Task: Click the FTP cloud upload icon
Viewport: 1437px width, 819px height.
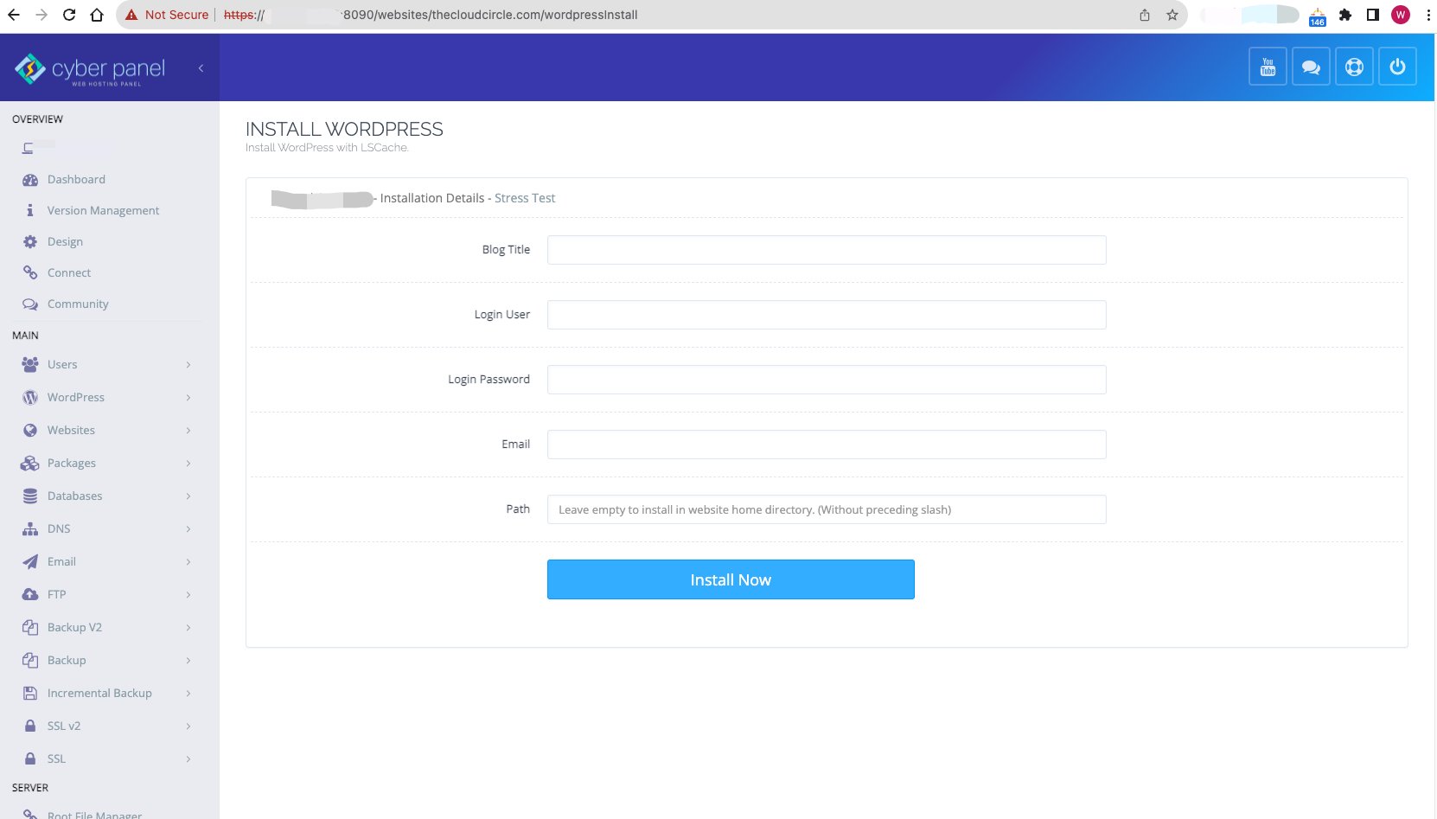Action: tap(30, 595)
